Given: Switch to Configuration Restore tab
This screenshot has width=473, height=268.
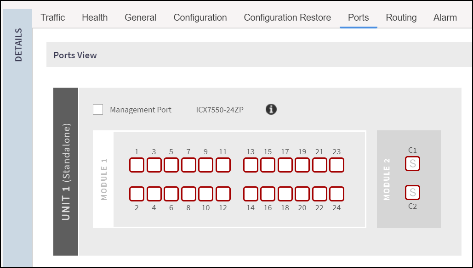Looking at the screenshot, I should [287, 17].
